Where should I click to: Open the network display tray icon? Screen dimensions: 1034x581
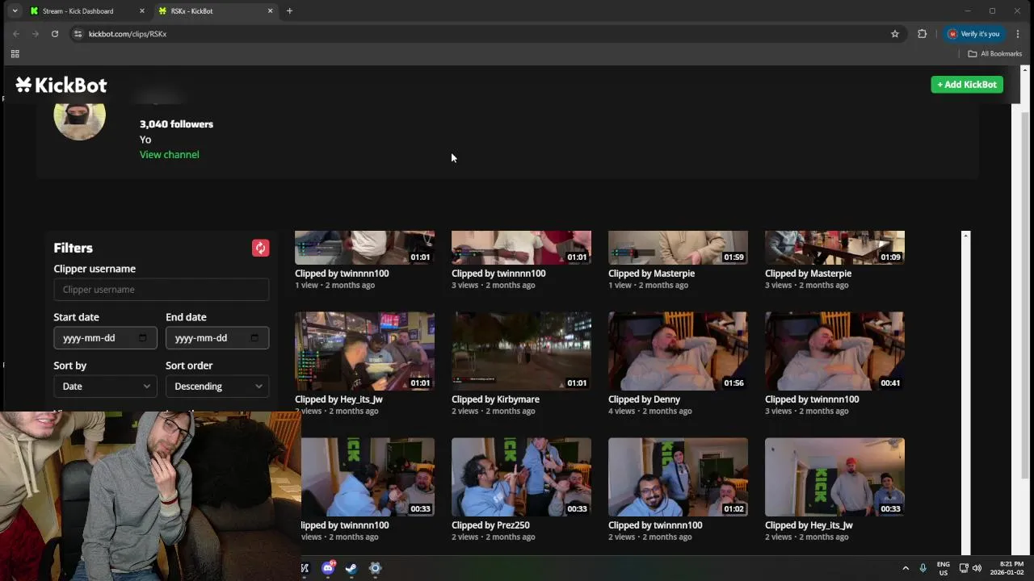[964, 568]
